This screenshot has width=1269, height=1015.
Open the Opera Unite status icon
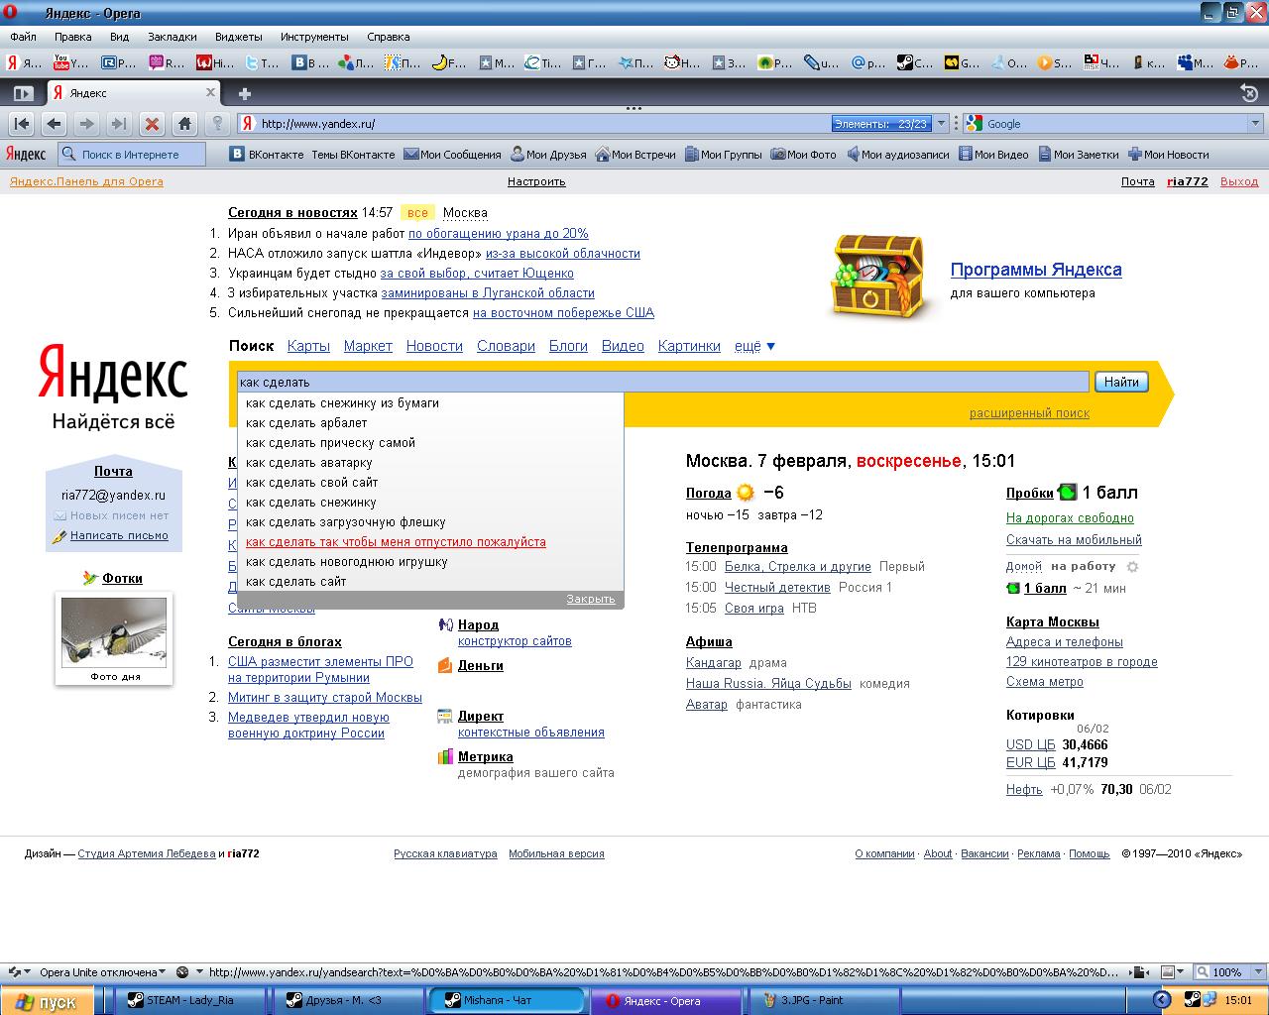16,972
